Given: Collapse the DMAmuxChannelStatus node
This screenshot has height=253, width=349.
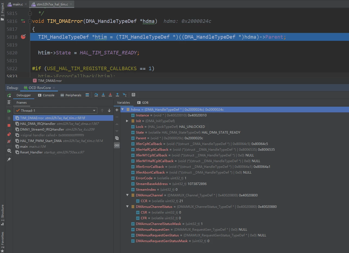Looking at the screenshot, I should tap(127, 206).
